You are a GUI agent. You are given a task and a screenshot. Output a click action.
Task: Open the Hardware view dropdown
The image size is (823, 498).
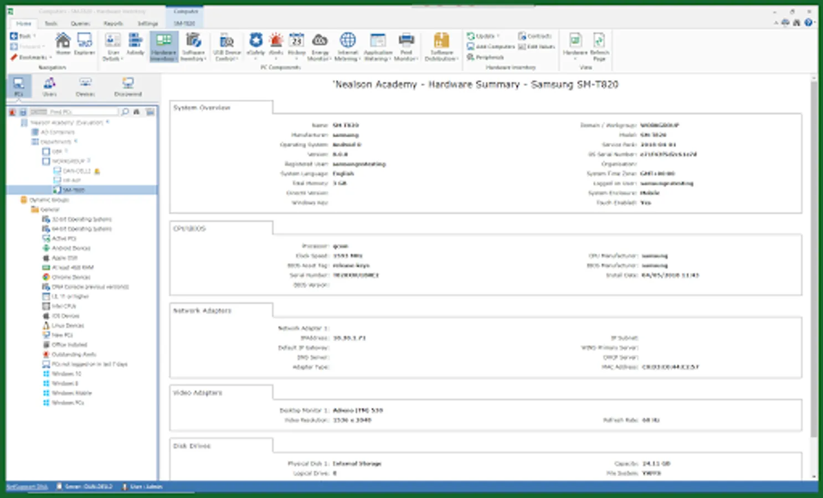[x=575, y=45]
